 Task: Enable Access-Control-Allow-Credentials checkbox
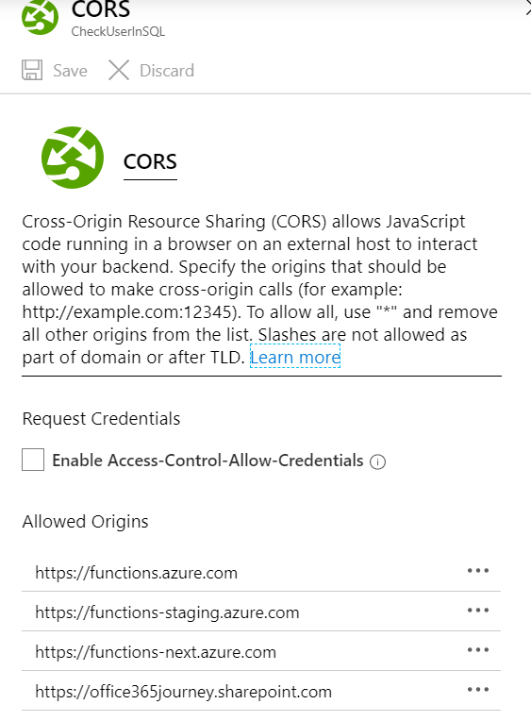[33, 460]
